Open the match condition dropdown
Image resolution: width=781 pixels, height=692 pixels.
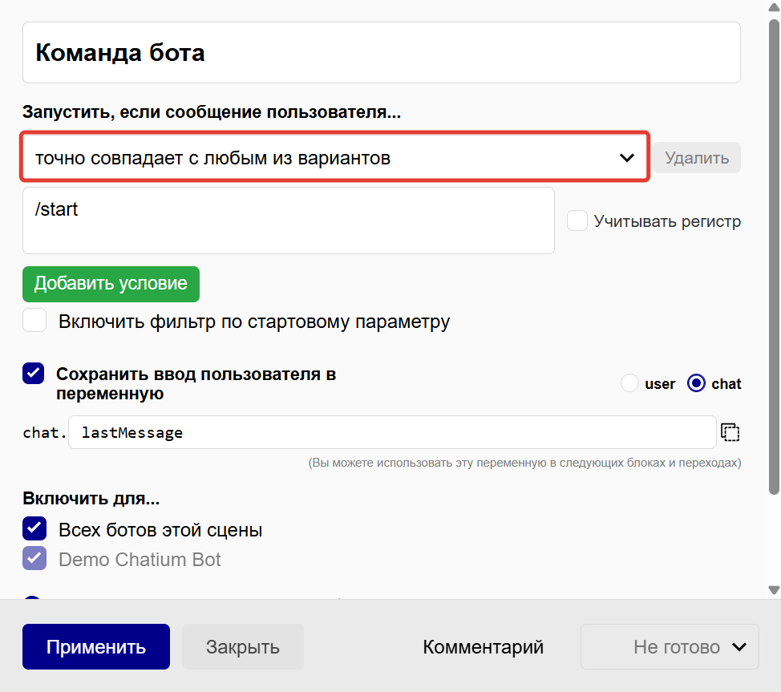334,157
